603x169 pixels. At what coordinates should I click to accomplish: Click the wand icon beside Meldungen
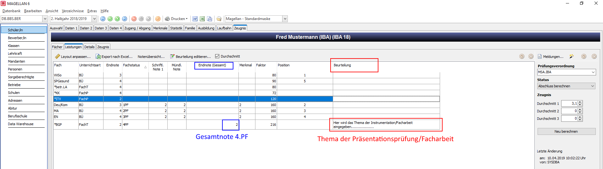[572, 56]
